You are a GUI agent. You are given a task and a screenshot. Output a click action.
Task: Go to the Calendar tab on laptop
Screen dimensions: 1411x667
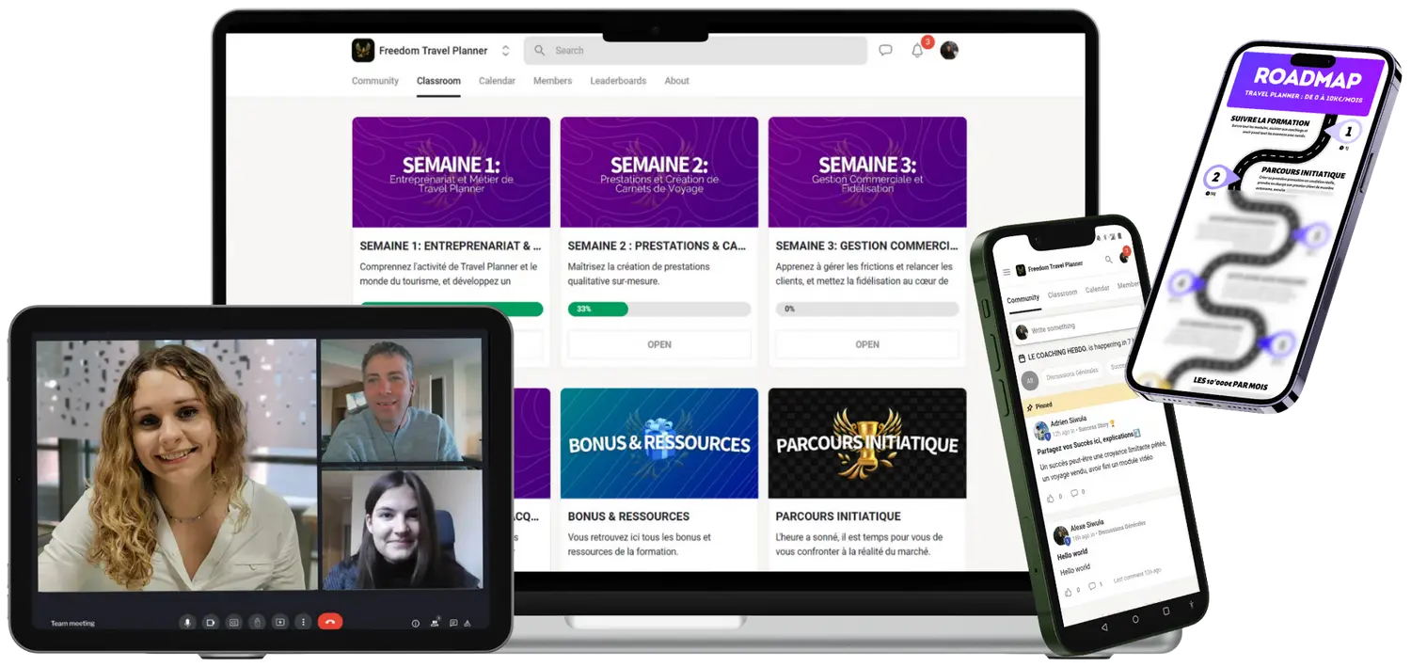click(497, 81)
